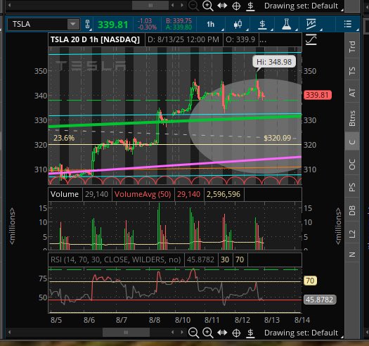This screenshot has width=369, height=346.
Task: Click the 339.81 price bubble on axis
Action: (318, 95)
